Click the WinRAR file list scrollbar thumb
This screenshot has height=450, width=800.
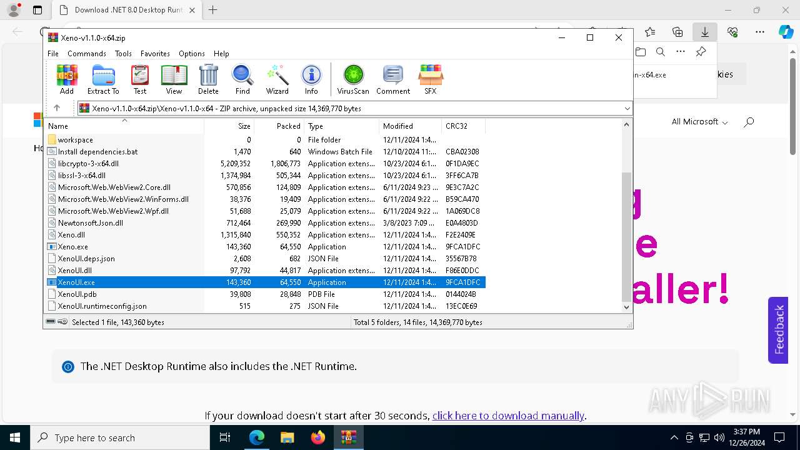(x=626, y=236)
